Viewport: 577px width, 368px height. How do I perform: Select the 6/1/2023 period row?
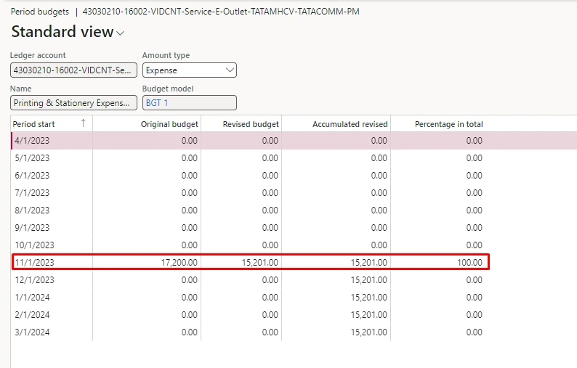[294, 176]
